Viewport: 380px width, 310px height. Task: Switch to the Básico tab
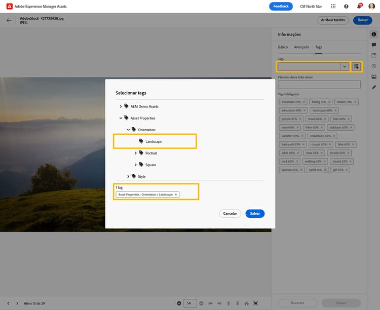283,47
